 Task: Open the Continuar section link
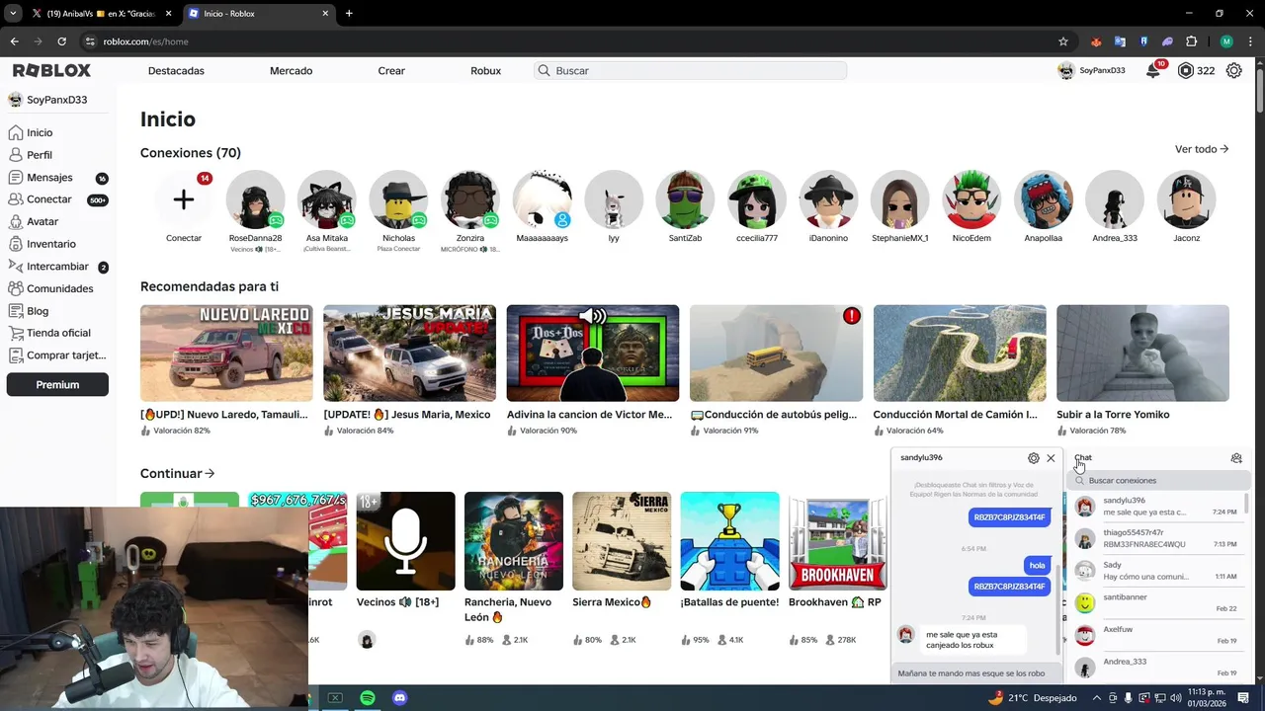click(x=178, y=474)
